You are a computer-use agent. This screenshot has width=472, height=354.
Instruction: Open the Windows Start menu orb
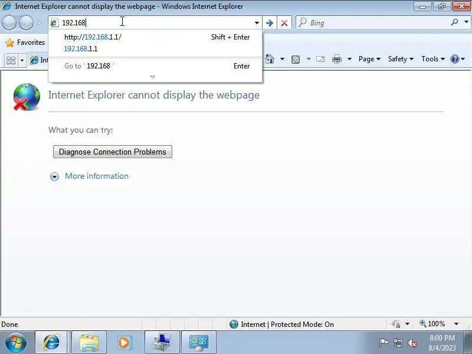click(15, 342)
